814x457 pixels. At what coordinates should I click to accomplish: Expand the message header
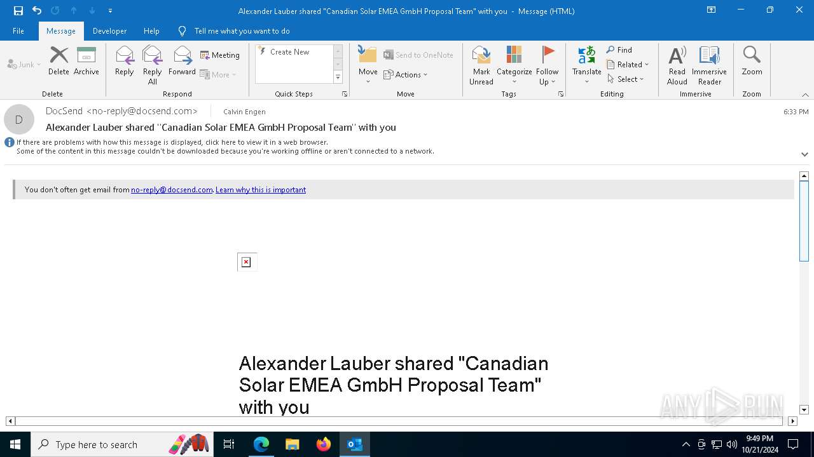tap(804, 154)
